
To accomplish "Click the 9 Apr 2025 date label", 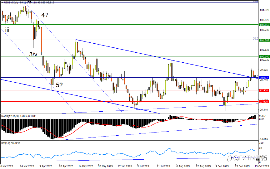I will pos(46,166).
